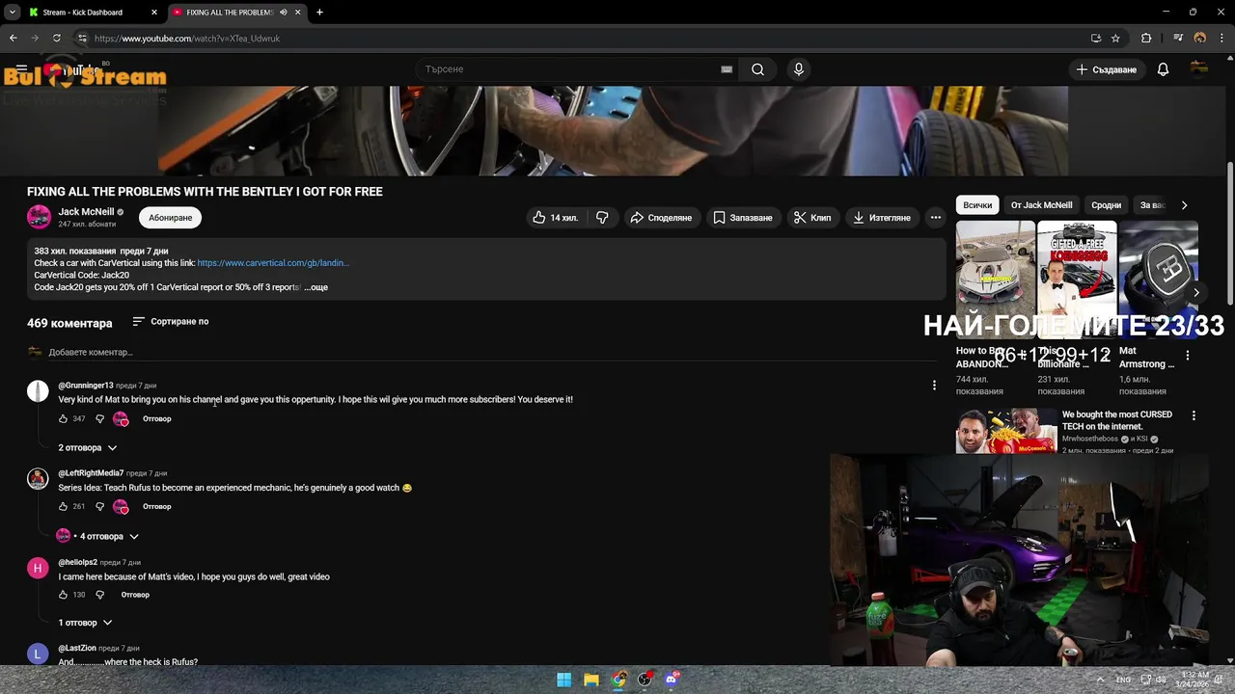Screen dimensions: 1235x694
Task: Open Jack McNeill channel name link
Action: click(86, 212)
